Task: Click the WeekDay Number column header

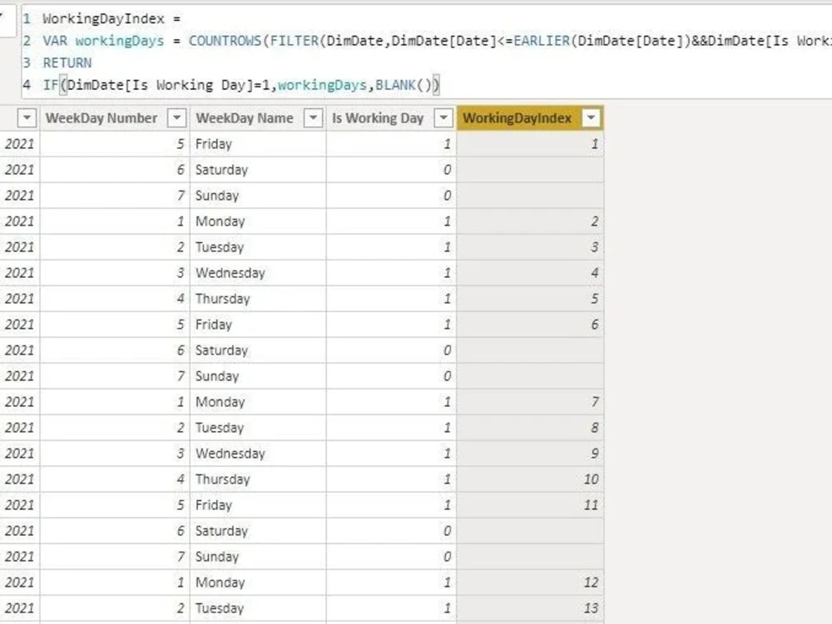Action: (x=100, y=118)
